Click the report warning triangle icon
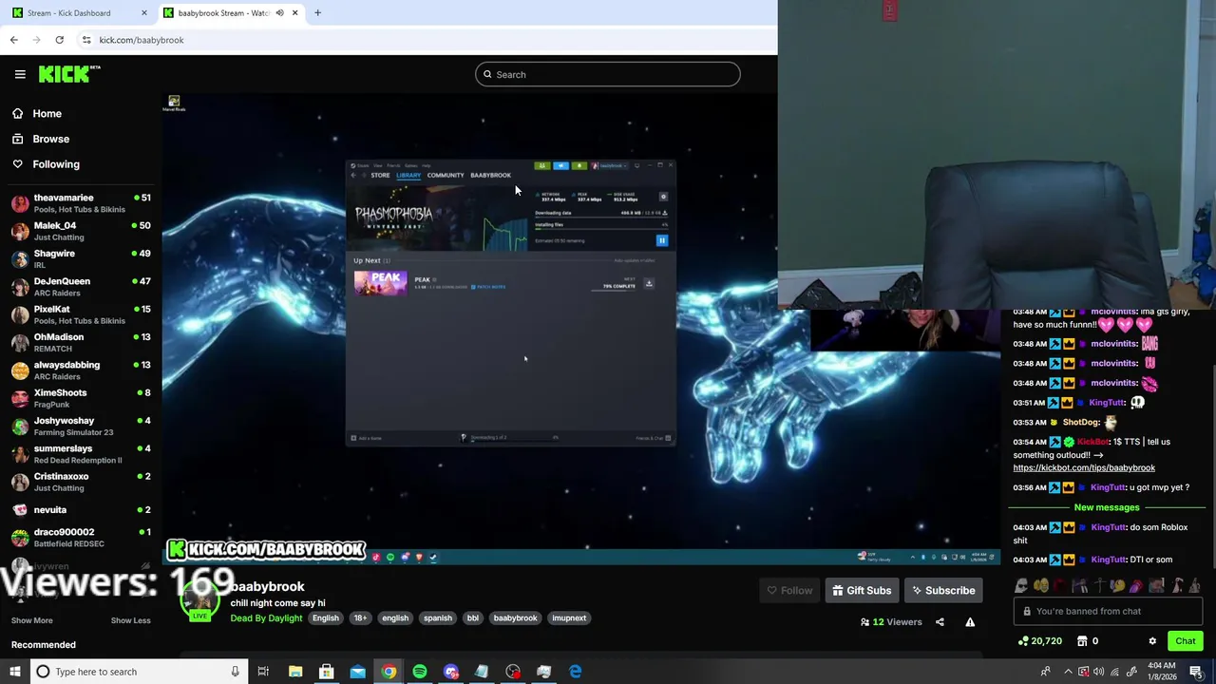This screenshot has height=684, width=1216. (x=970, y=622)
